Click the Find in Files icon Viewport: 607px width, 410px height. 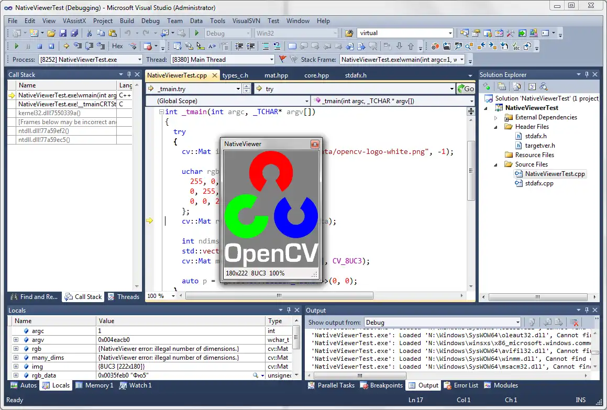coord(349,34)
